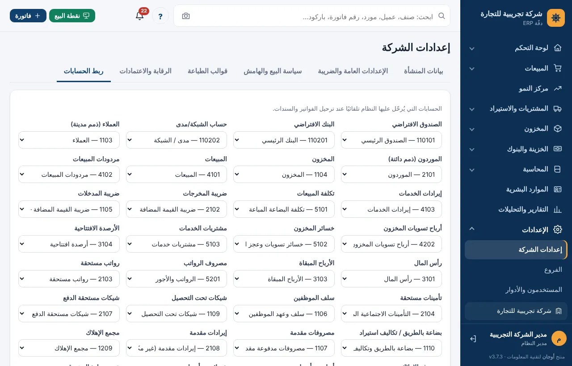
Task: Open الصندوق الافتراضي account dropdown
Action: [391, 140]
